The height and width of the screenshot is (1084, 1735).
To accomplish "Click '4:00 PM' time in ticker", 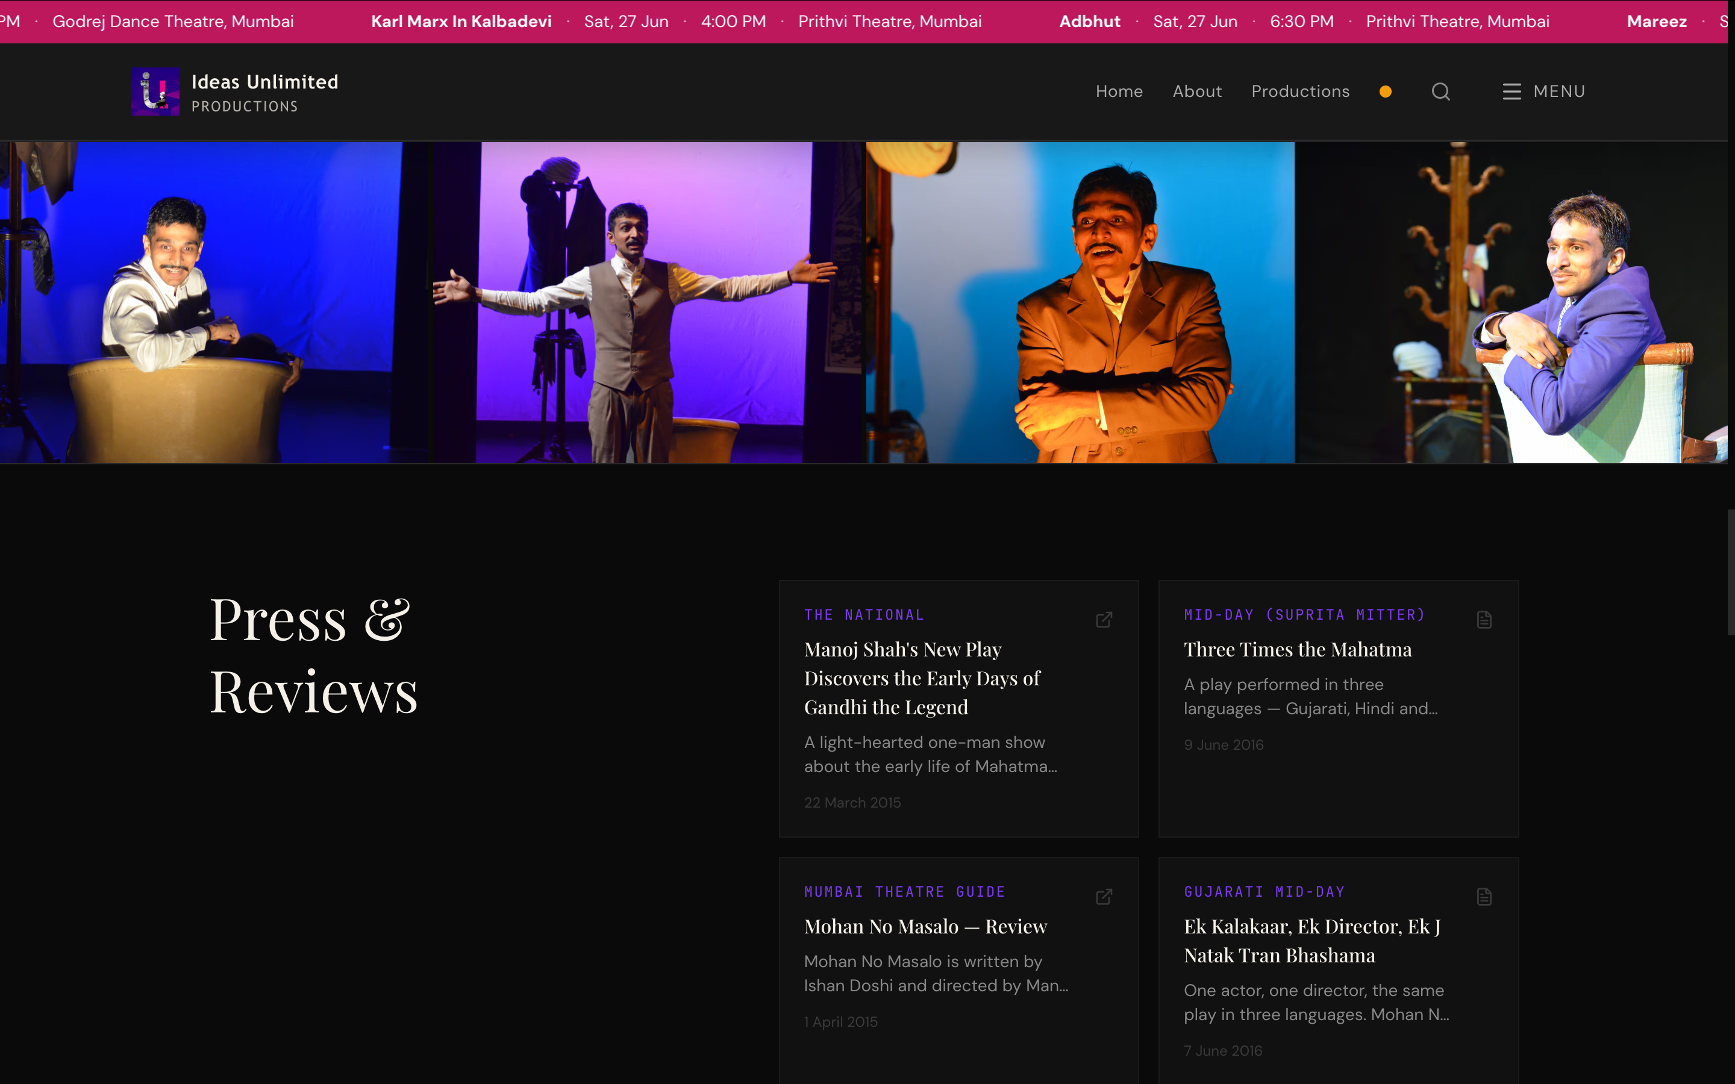I will (x=733, y=22).
